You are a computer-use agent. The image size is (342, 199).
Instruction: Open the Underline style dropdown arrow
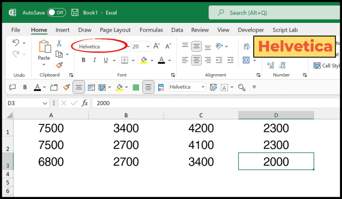[114, 60]
